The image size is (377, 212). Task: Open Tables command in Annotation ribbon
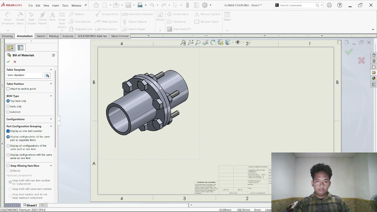coord(227,16)
